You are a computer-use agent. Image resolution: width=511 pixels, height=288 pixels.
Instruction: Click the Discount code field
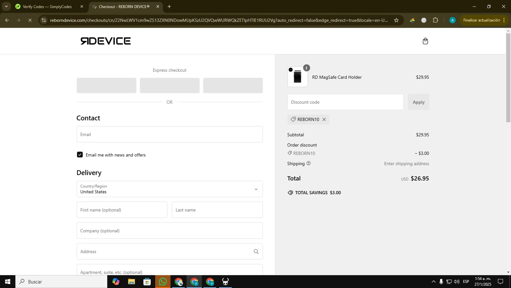[x=345, y=102]
